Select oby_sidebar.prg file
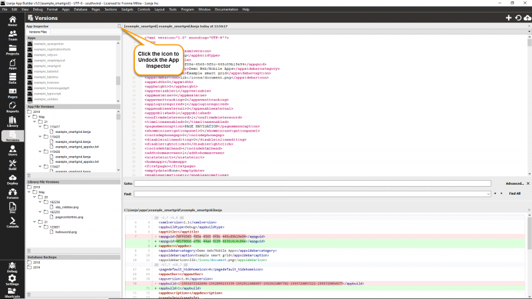Viewport: 532px width, 299px height. (x=67, y=207)
